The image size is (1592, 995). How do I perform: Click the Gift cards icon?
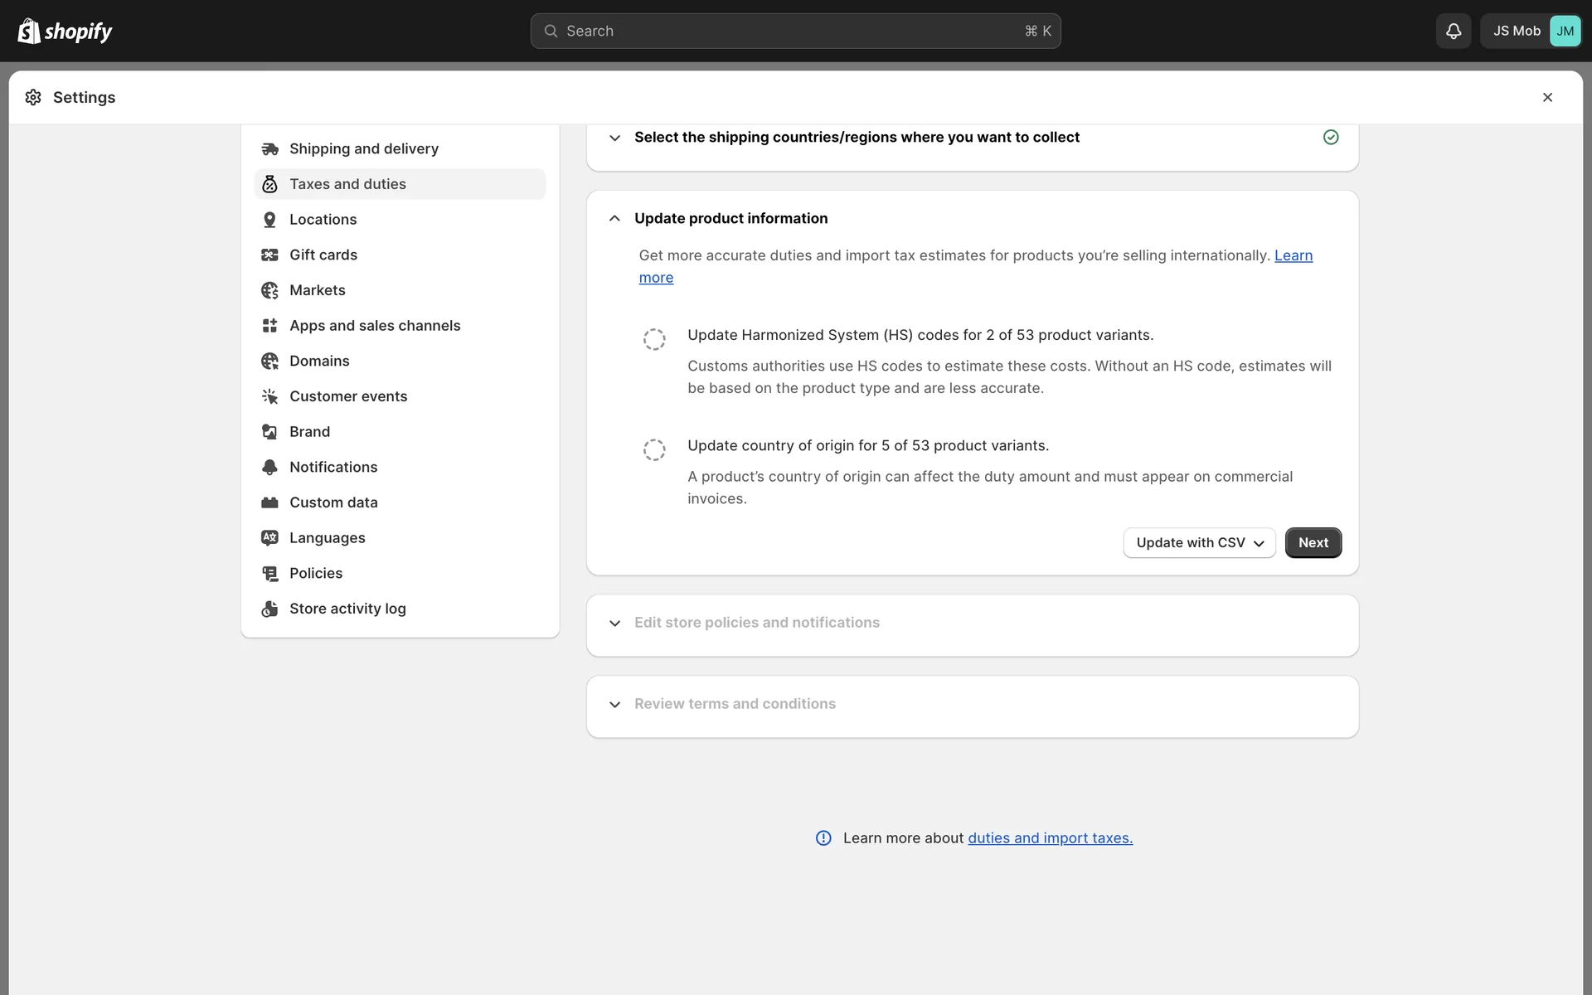pos(269,255)
